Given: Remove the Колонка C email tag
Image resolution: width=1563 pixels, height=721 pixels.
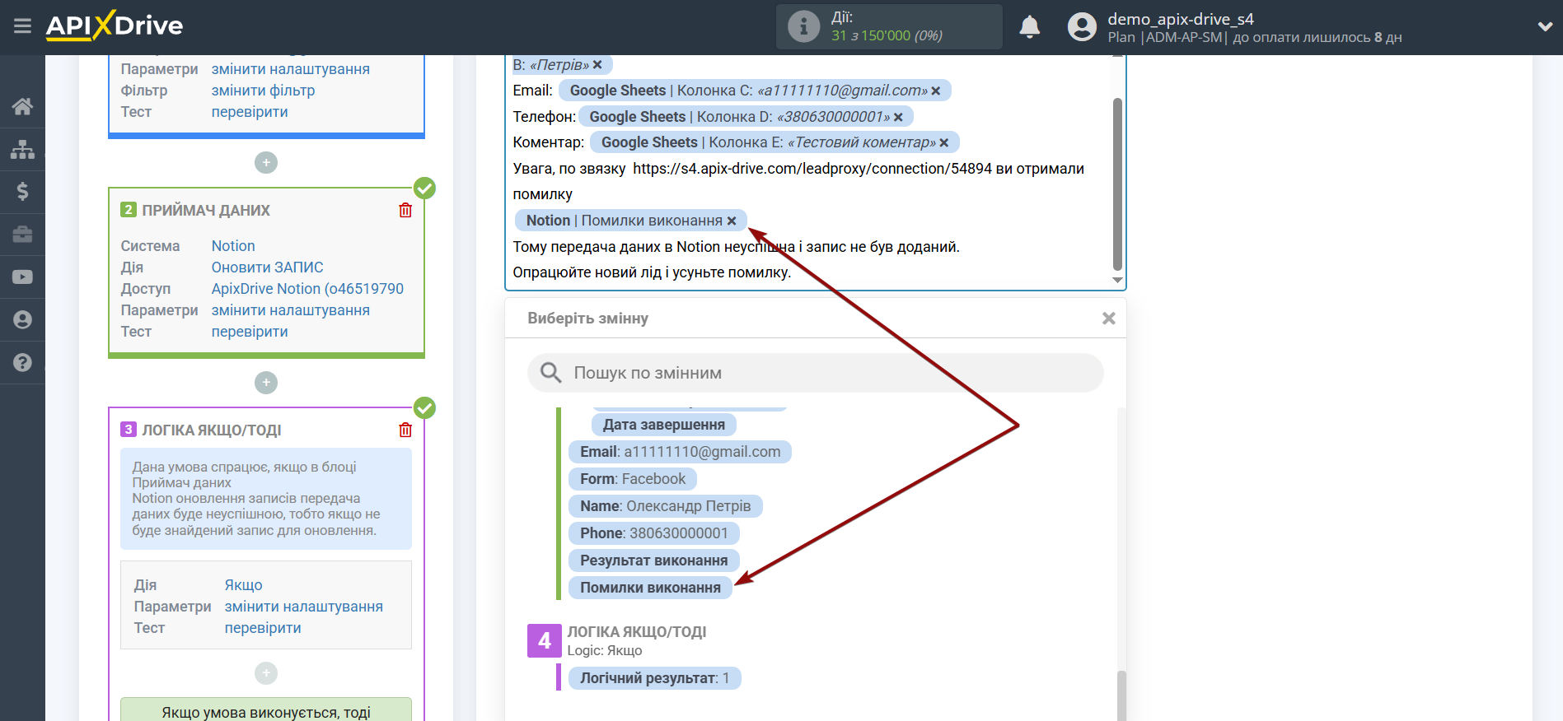Looking at the screenshot, I should (x=936, y=91).
